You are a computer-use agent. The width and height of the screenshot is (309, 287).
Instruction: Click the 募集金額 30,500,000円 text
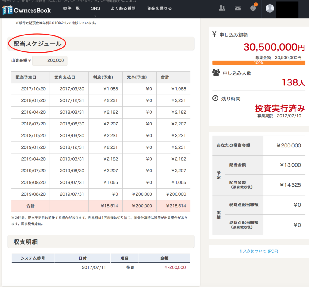(278, 57)
